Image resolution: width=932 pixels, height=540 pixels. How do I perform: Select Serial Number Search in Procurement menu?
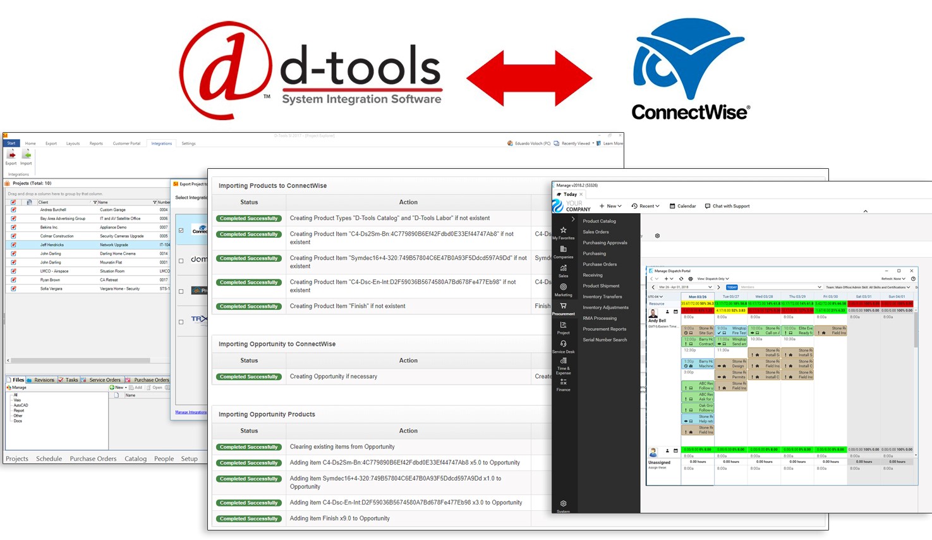[605, 340]
